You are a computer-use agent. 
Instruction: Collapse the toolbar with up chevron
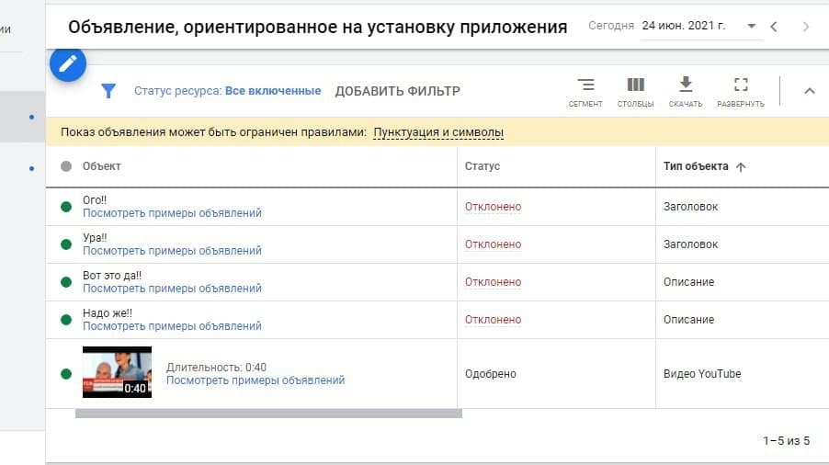[x=810, y=91]
